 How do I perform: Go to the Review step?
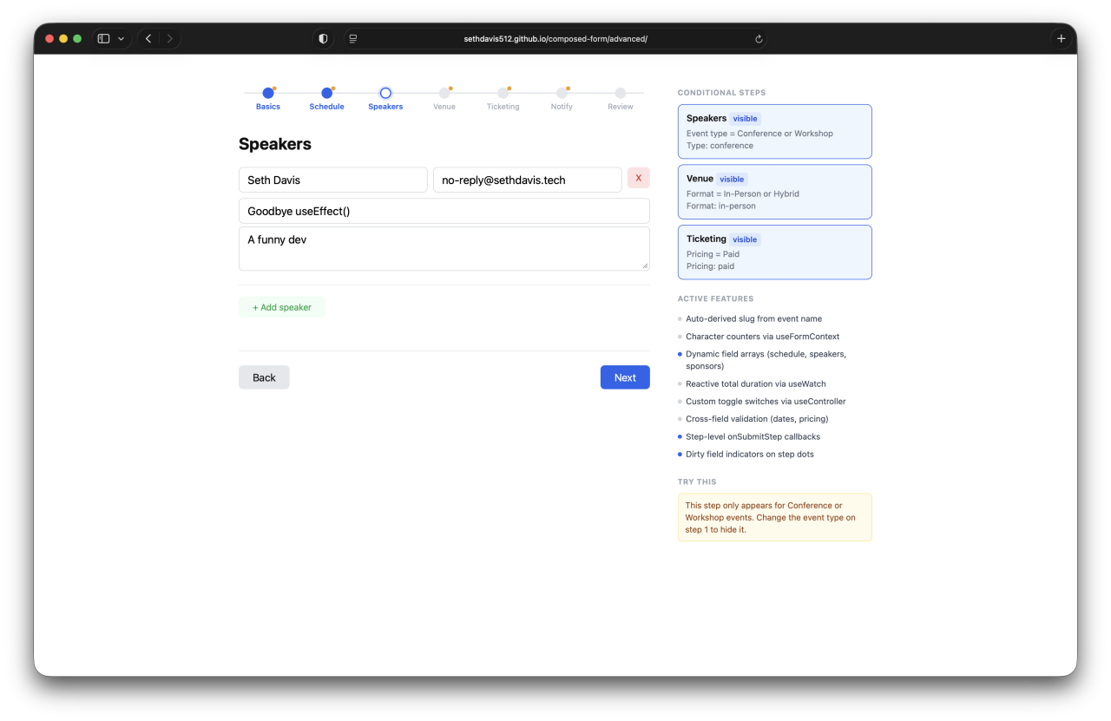[x=621, y=99]
